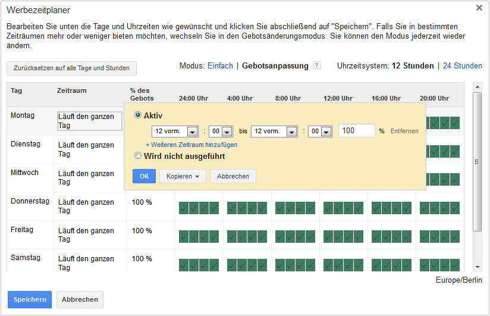This screenshot has height=316, width=490.
Task: Toggle last visible checkmark cell in Montag row
Action: point(455,123)
